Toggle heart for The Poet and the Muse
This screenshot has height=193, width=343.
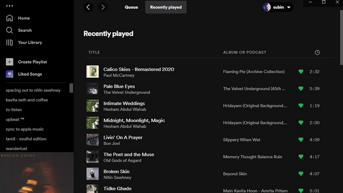click(301, 157)
